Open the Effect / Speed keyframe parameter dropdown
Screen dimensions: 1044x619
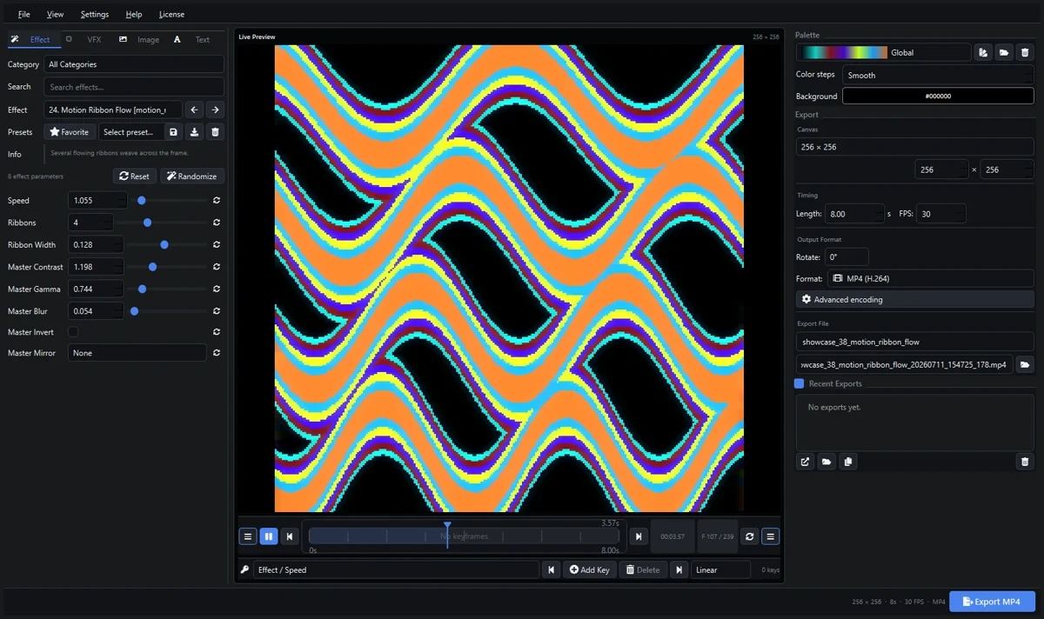coord(396,569)
